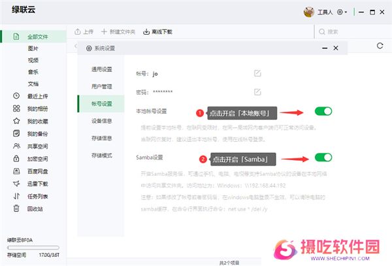Open 任务列表 transfer arrows icon

pyautogui.click(x=16, y=196)
